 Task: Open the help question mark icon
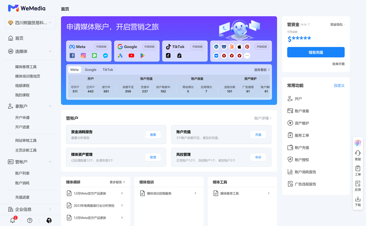pyautogui.click(x=30, y=220)
